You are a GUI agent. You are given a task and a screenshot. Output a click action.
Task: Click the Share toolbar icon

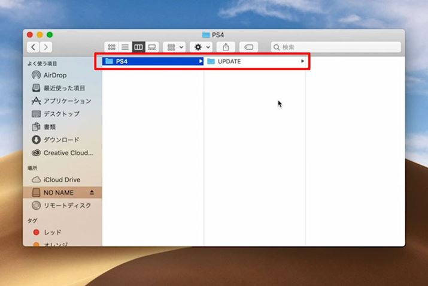226,47
